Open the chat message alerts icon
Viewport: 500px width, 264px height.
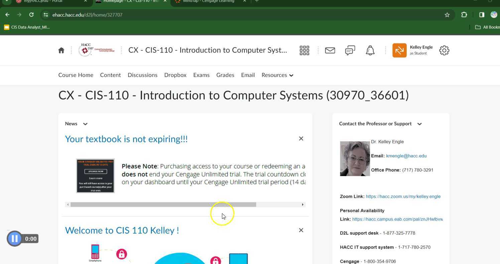350,50
